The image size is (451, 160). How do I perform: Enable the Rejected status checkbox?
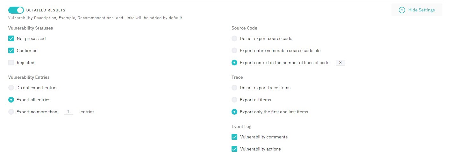11,63
